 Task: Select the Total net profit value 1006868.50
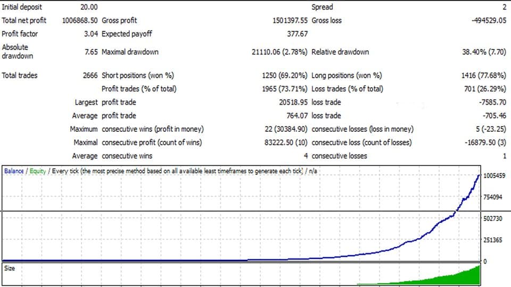click(x=76, y=20)
